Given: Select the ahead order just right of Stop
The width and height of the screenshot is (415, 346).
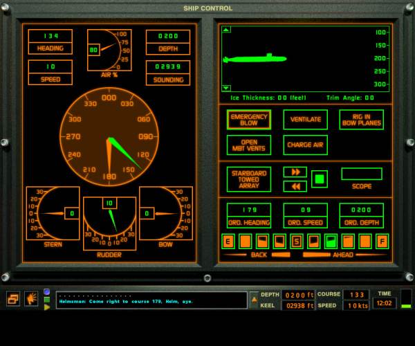Looking at the screenshot, I should (x=313, y=242).
